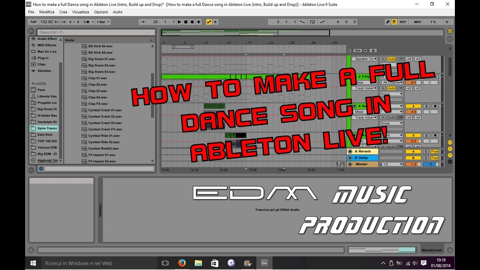Open the Master output 1/2 dropdown
Viewport: 480px width, 270px height.
tap(391, 164)
